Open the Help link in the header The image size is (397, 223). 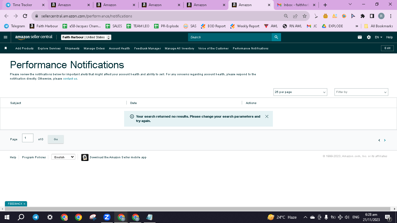click(389, 37)
